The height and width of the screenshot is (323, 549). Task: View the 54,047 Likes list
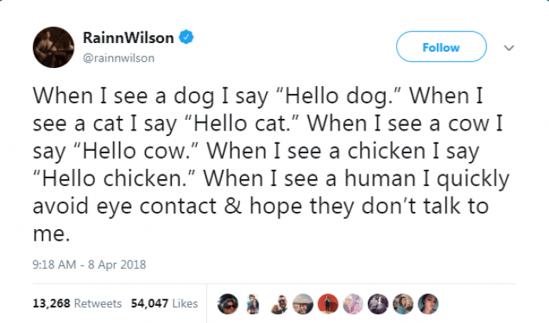click(x=162, y=303)
